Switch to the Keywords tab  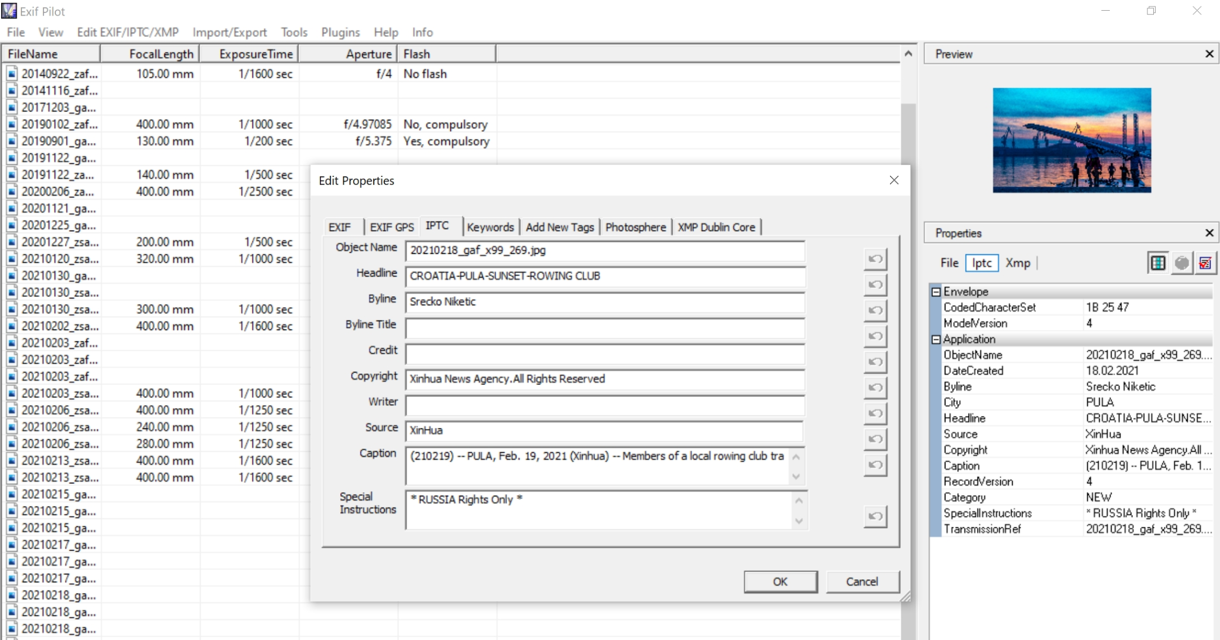(490, 226)
